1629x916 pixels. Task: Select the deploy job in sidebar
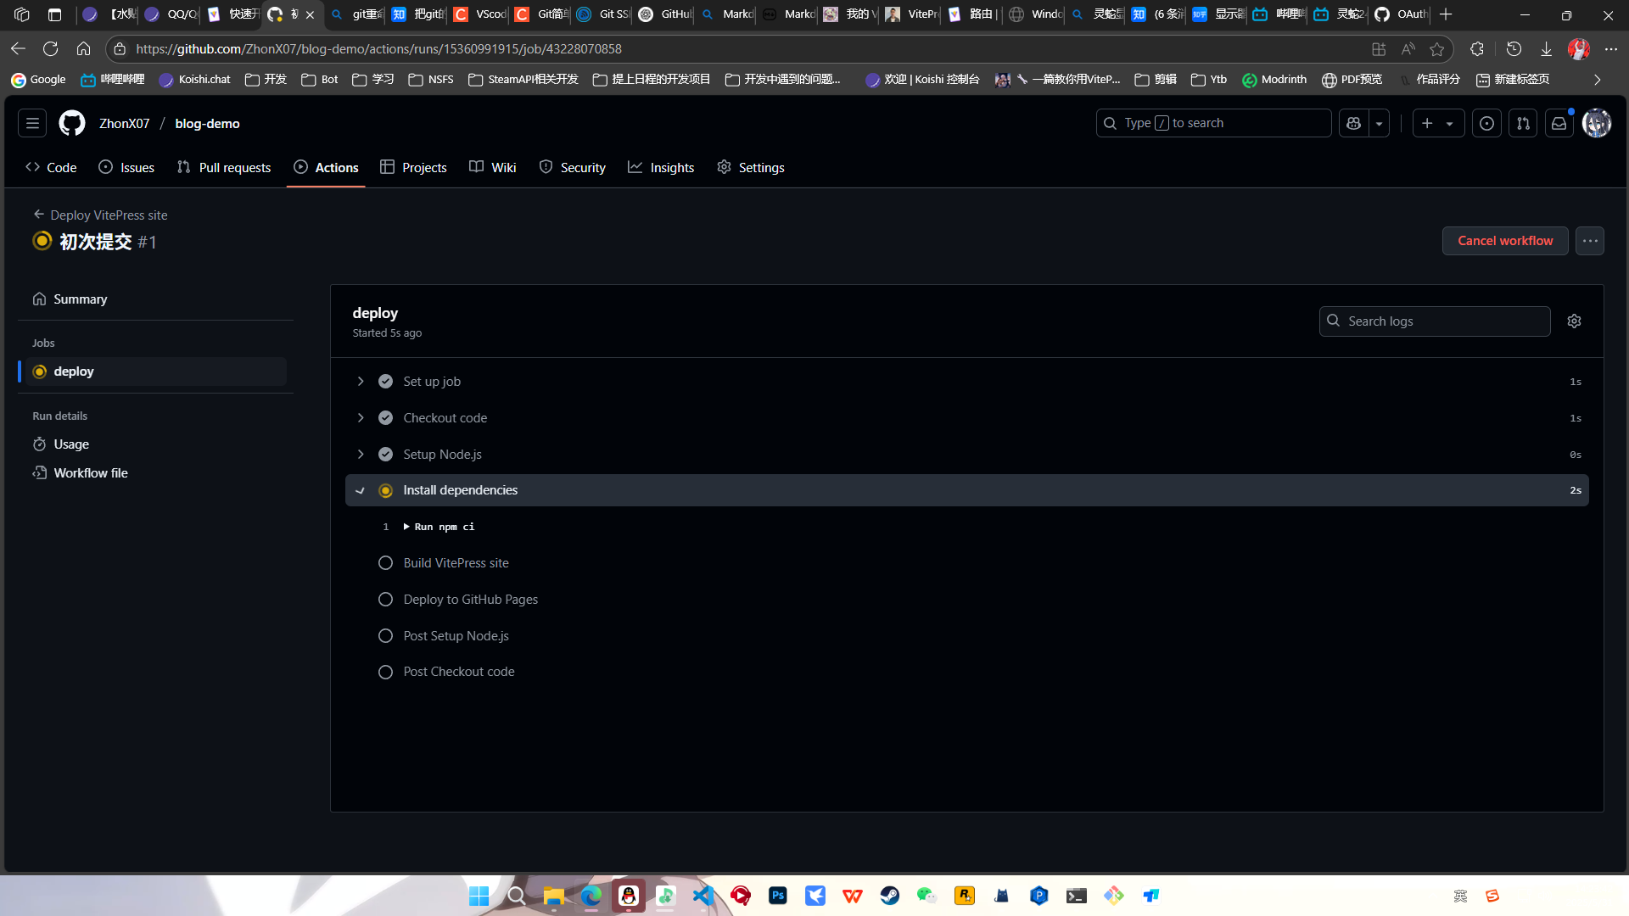pos(155,371)
